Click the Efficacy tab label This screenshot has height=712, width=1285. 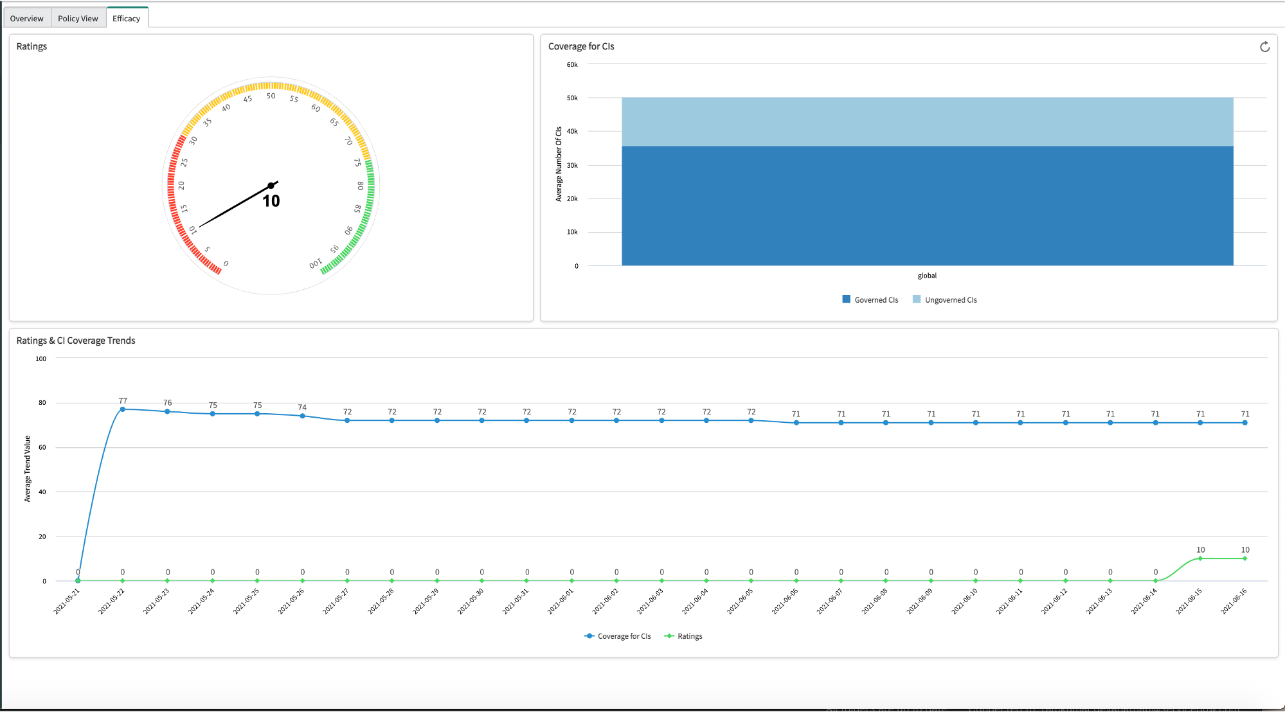pyautogui.click(x=127, y=18)
